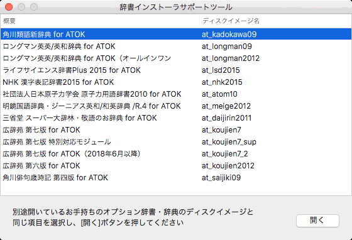Click disk image name at_saijiki09
The height and width of the screenshot is (240, 352).
pyautogui.click(x=221, y=178)
